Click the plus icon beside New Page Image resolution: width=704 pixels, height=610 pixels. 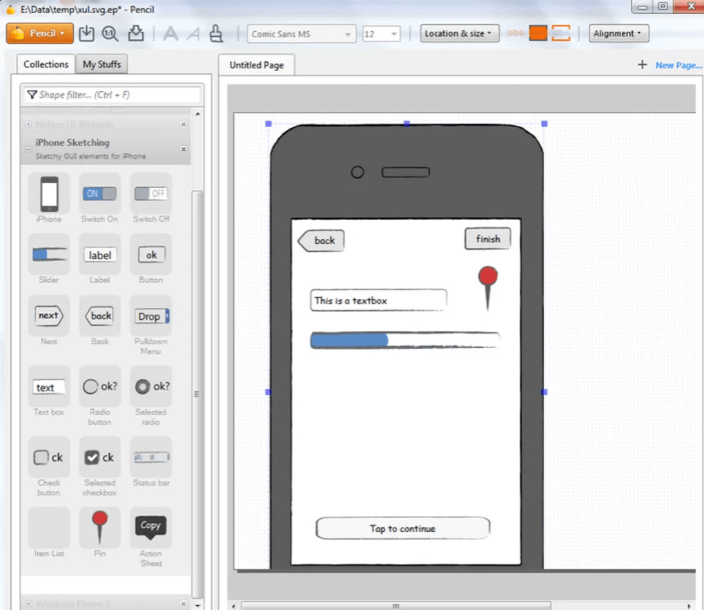pos(642,65)
